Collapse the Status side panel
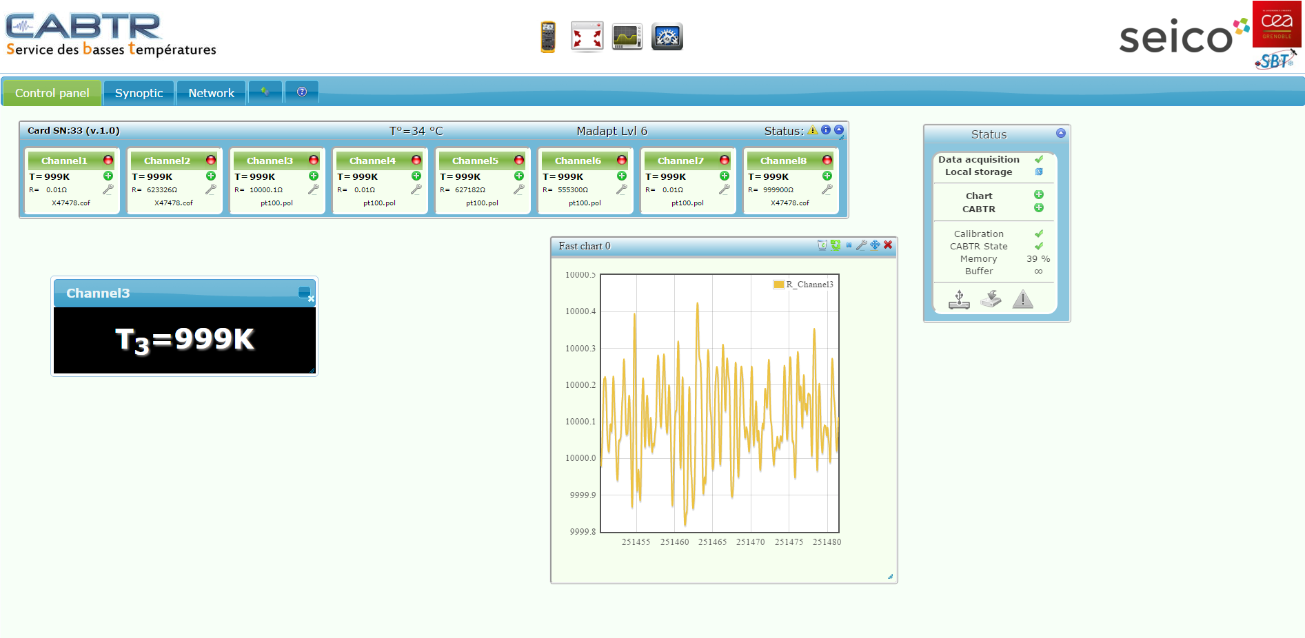This screenshot has height=638, width=1305. click(x=1061, y=133)
